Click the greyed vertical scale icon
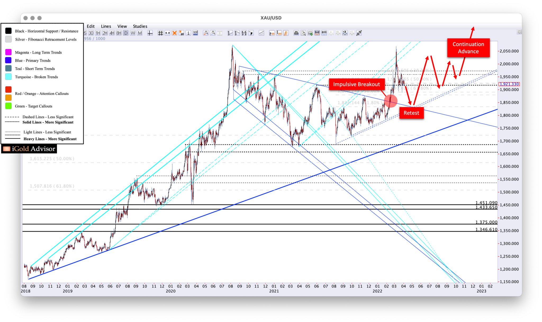Screen dimensions: 542x322 click(220, 33)
